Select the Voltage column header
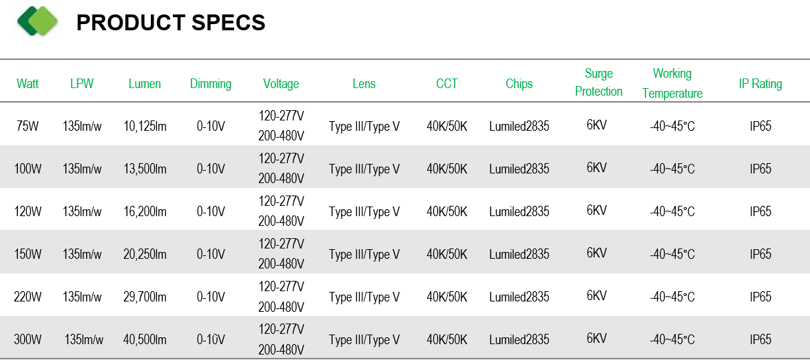810x360 pixels. coord(281,84)
